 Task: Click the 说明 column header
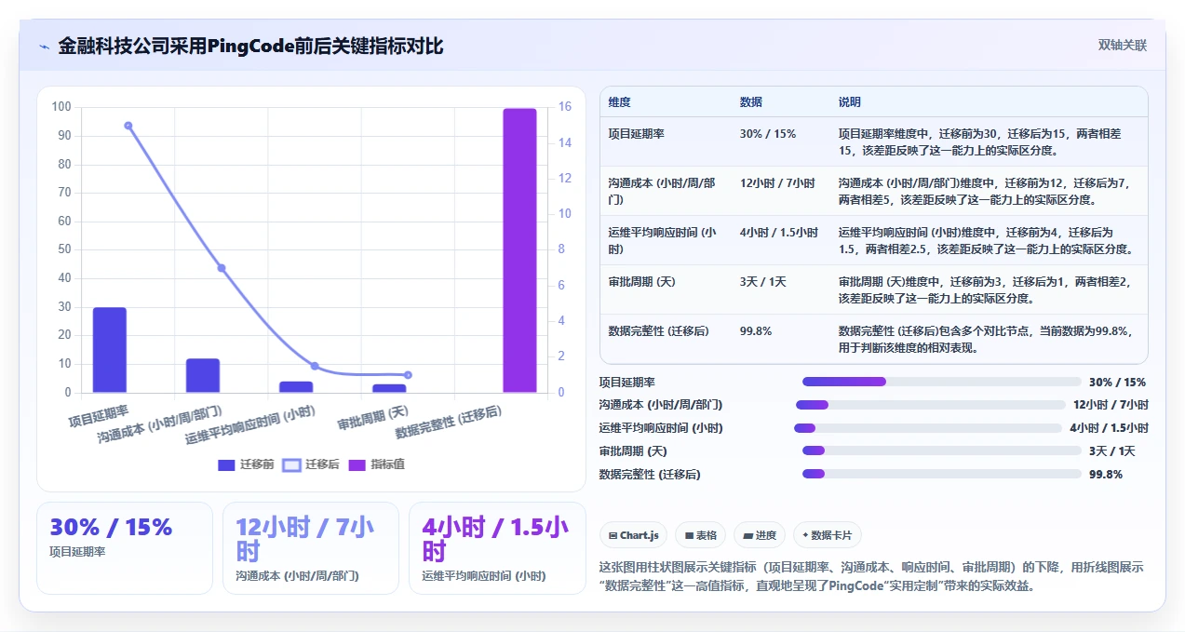(850, 102)
